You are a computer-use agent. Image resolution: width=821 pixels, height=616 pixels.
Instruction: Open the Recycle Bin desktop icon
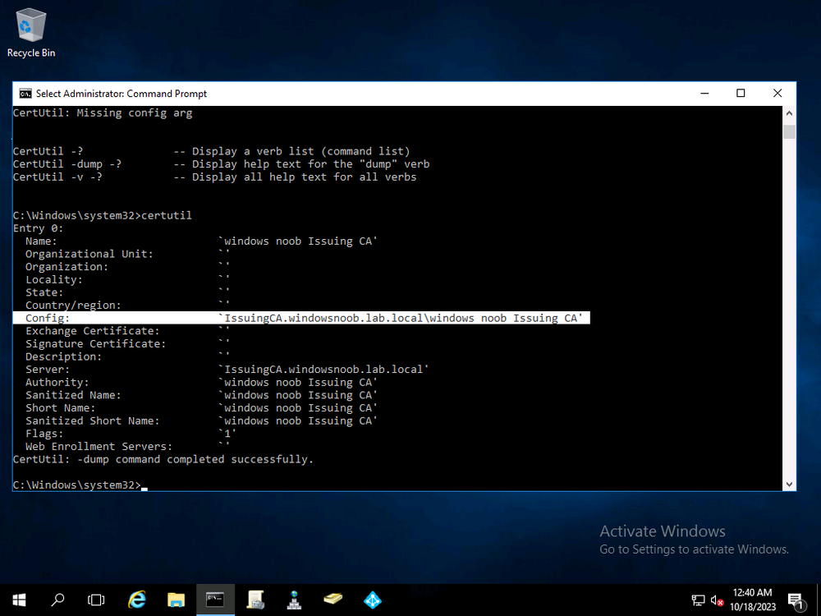click(31, 33)
